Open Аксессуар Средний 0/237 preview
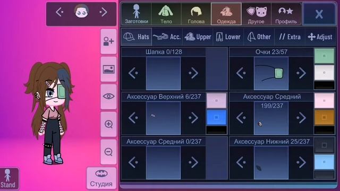 163,163
